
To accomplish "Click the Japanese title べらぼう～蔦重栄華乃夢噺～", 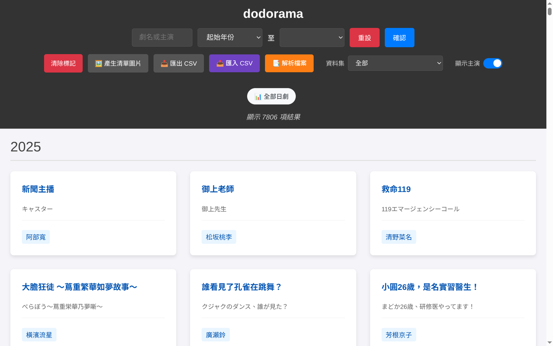I will coord(62,307).
